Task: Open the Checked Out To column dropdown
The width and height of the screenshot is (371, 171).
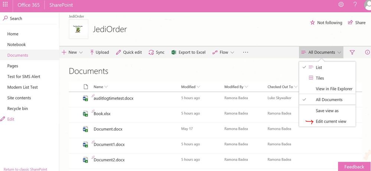Action: click(x=296, y=87)
